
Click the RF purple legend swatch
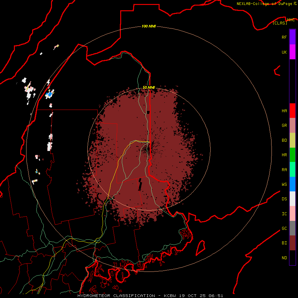tap(292, 37)
